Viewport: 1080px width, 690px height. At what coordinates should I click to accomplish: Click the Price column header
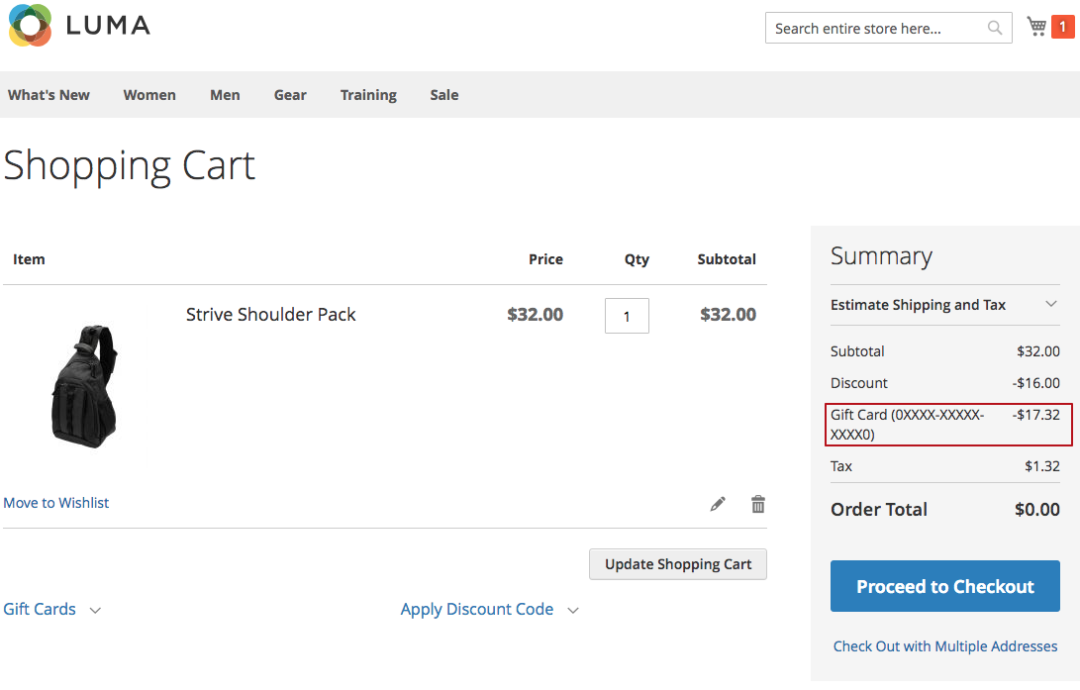545,259
